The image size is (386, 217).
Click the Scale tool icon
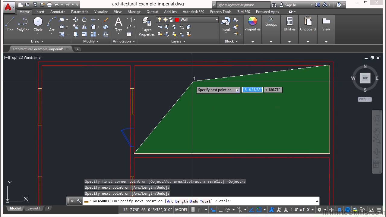84,34
